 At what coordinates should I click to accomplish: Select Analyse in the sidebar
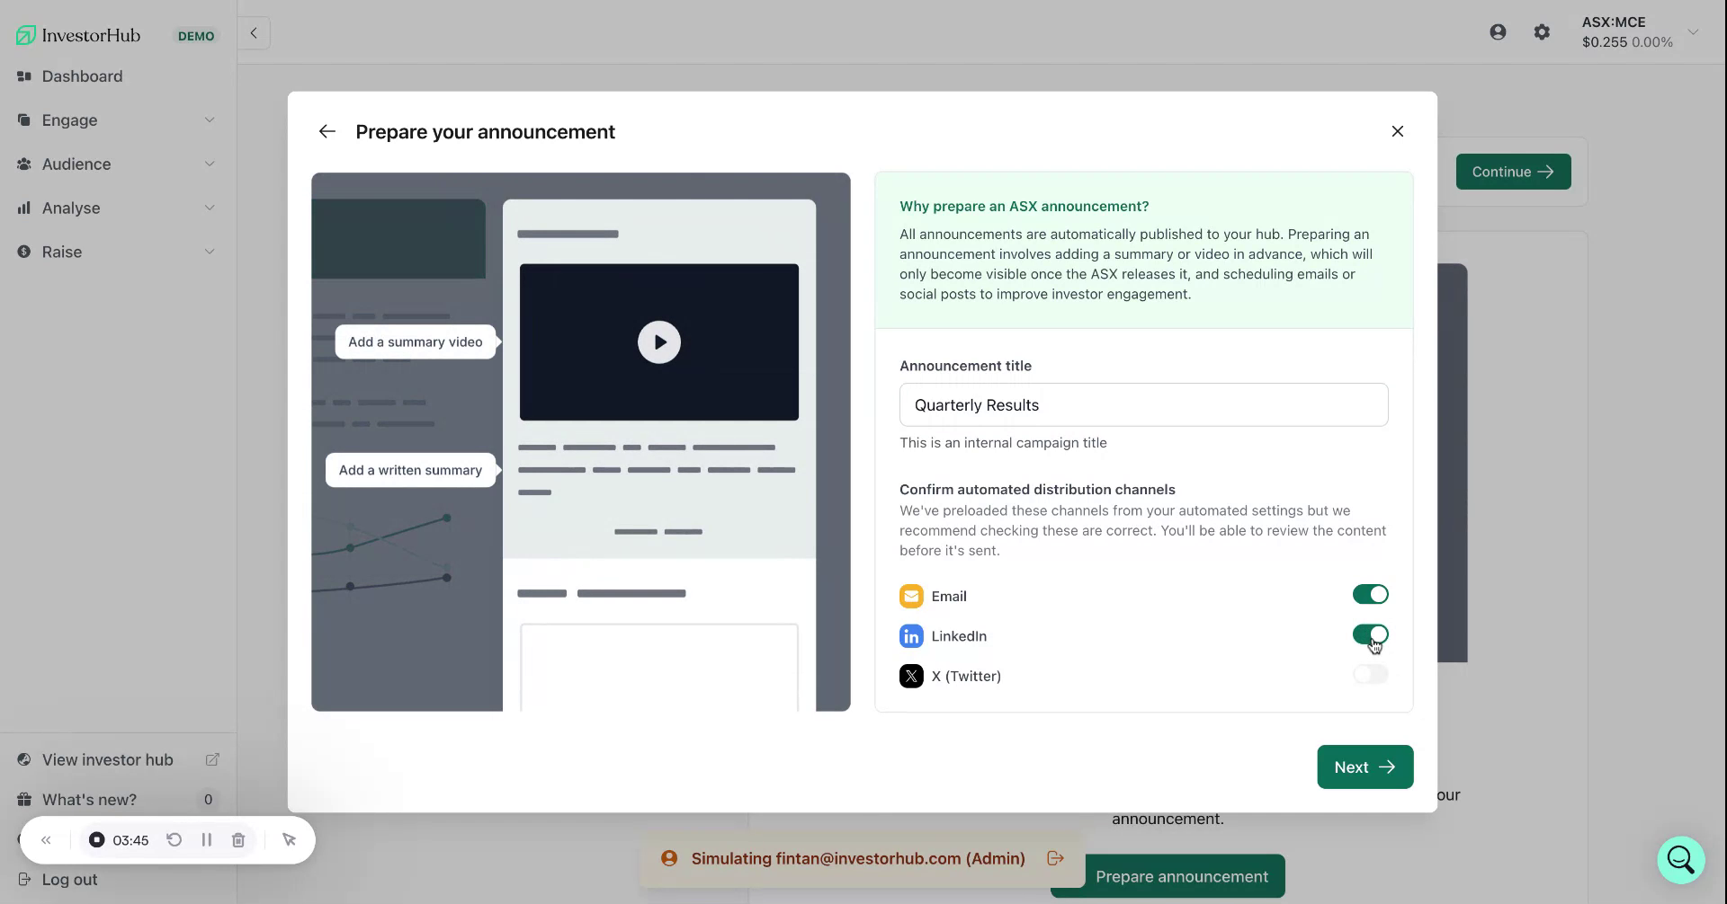tap(71, 208)
